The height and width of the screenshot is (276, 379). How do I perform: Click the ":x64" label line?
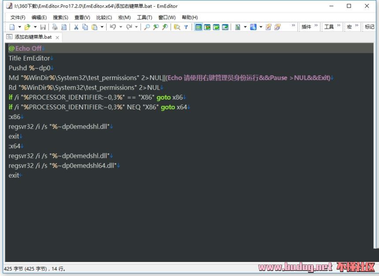pos(15,146)
